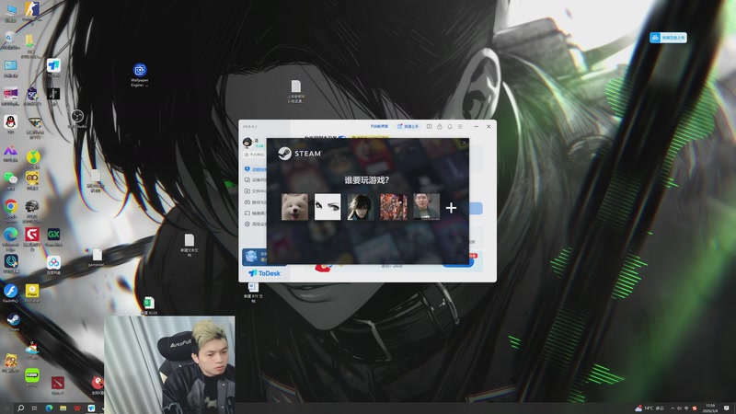Click ToDesk title bar blue text link
The width and height of the screenshot is (736, 414).
(379, 126)
